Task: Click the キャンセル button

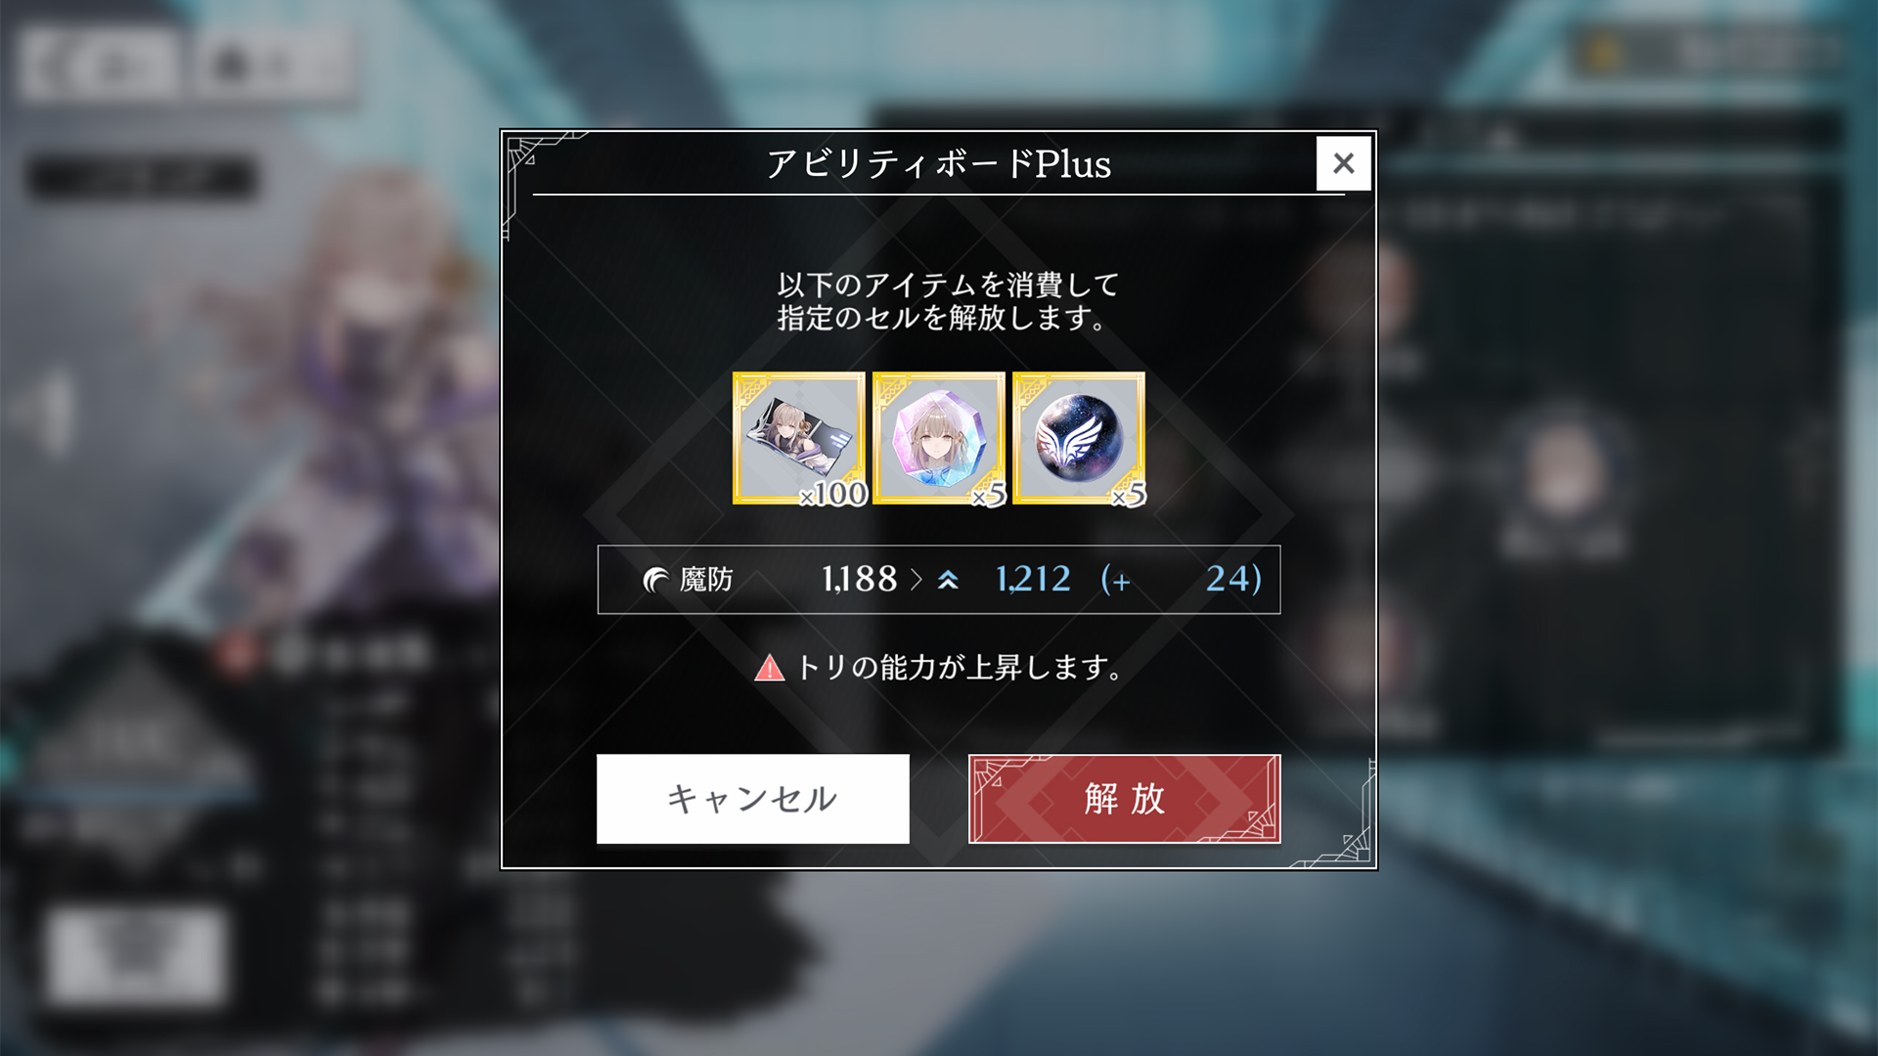Action: 753,799
